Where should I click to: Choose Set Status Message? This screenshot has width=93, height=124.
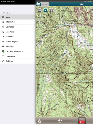(18, 51)
